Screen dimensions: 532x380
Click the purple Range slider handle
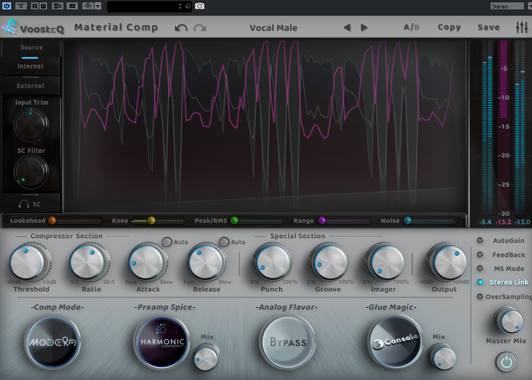(x=322, y=220)
